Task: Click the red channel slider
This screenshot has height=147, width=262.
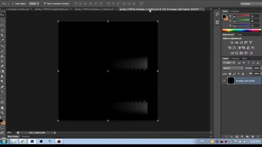Action: click(241, 16)
